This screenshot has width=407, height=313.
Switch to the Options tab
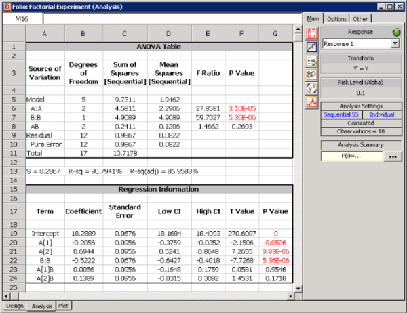click(336, 19)
